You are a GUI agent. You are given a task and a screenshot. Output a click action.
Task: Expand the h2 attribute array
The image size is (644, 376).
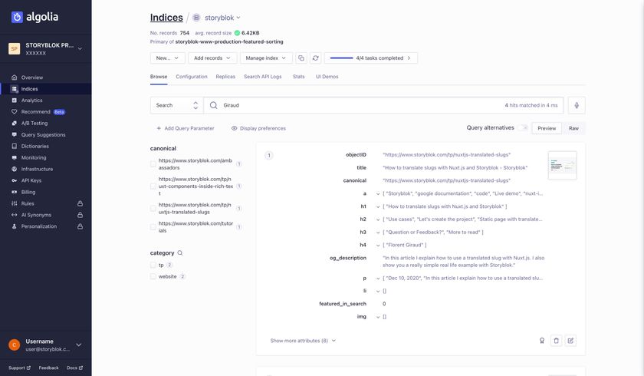[x=378, y=219]
